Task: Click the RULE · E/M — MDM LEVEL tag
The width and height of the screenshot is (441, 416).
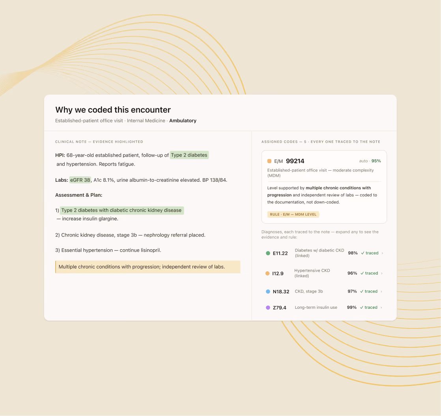Action: coord(293,215)
